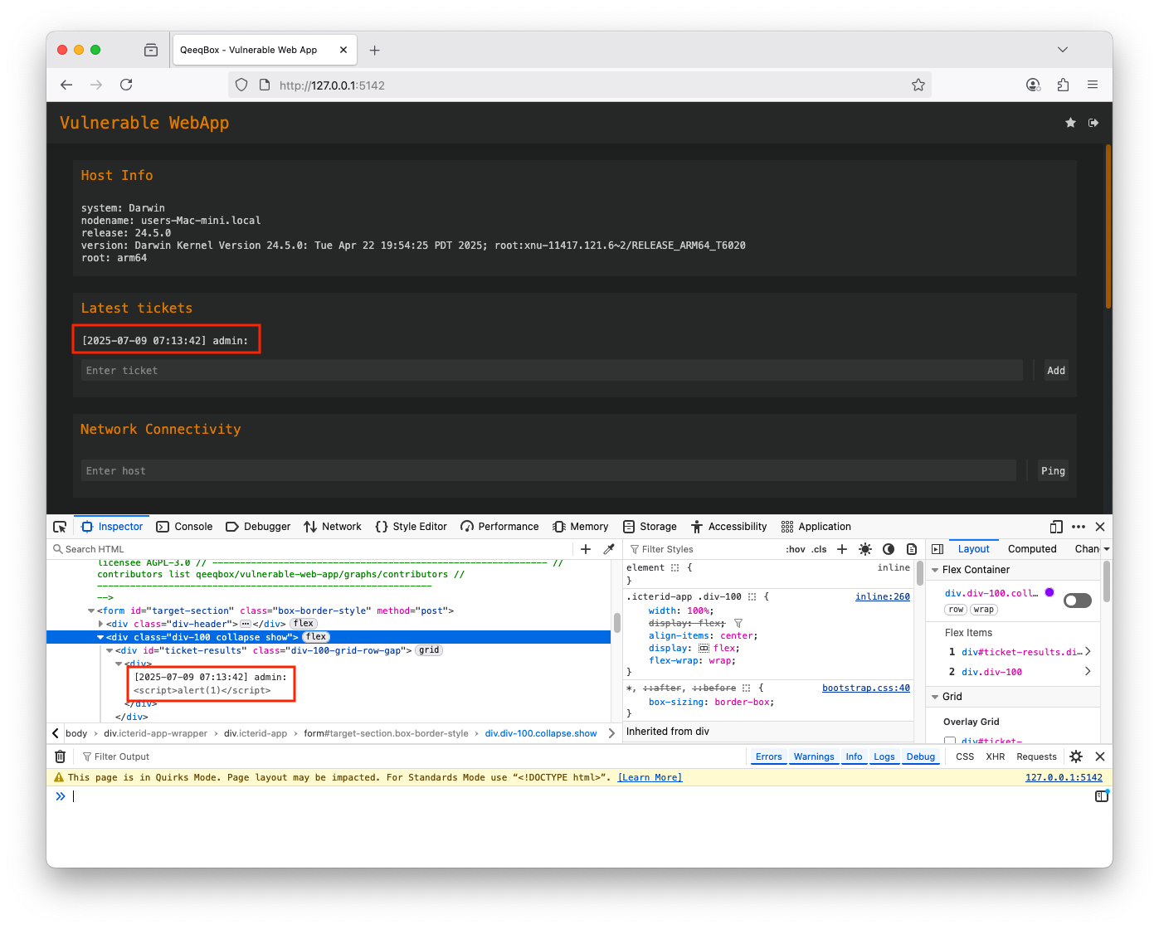Click the create new node plus icon in Inspector
Viewport: 1159px width, 929px height.
click(x=586, y=549)
